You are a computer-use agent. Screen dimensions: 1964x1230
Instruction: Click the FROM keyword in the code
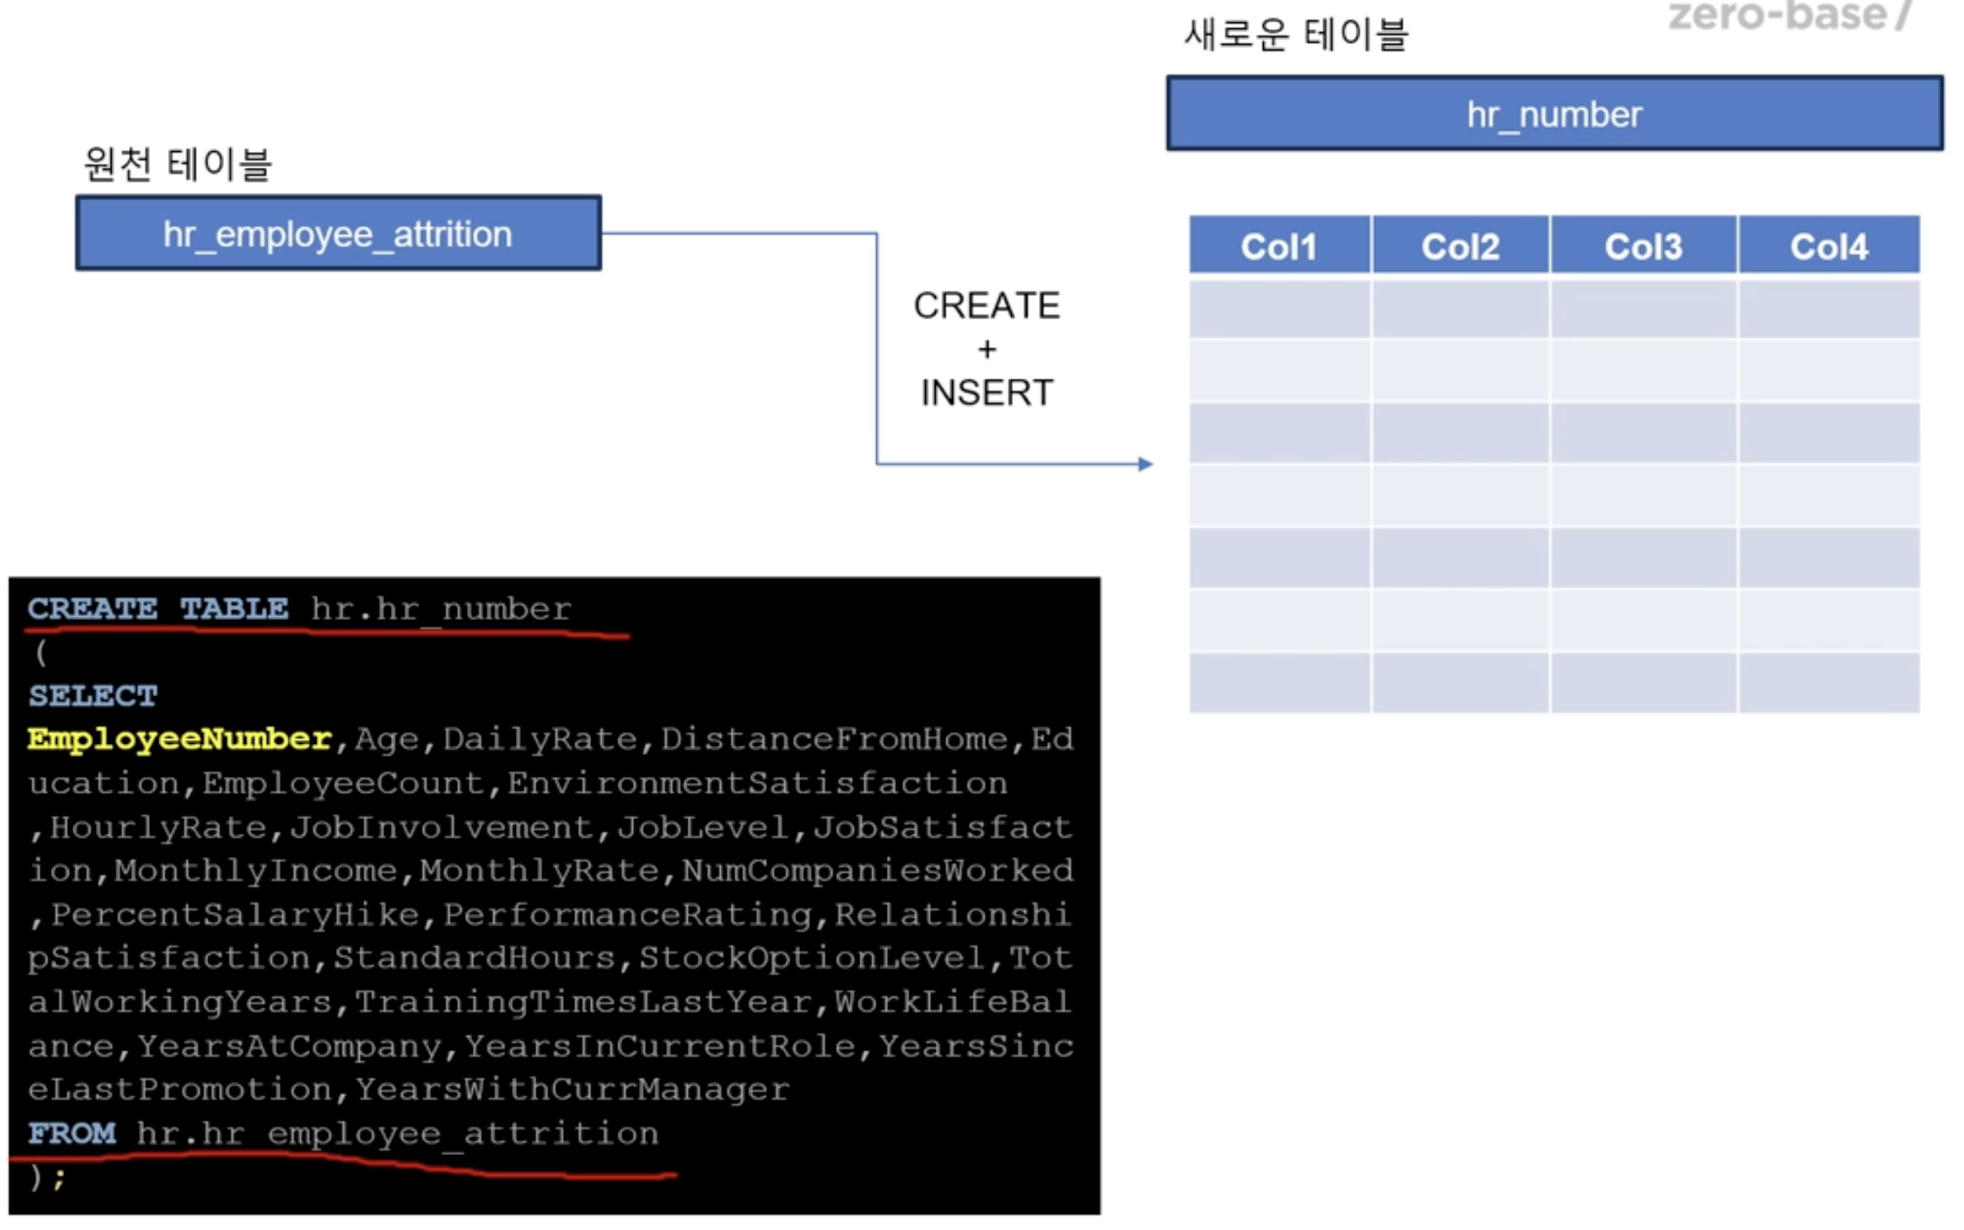click(71, 1133)
